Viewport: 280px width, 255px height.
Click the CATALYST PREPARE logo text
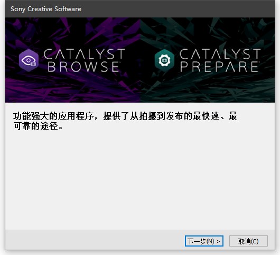coord(220,60)
